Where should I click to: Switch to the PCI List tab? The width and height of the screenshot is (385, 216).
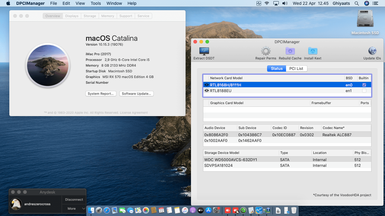click(x=296, y=69)
